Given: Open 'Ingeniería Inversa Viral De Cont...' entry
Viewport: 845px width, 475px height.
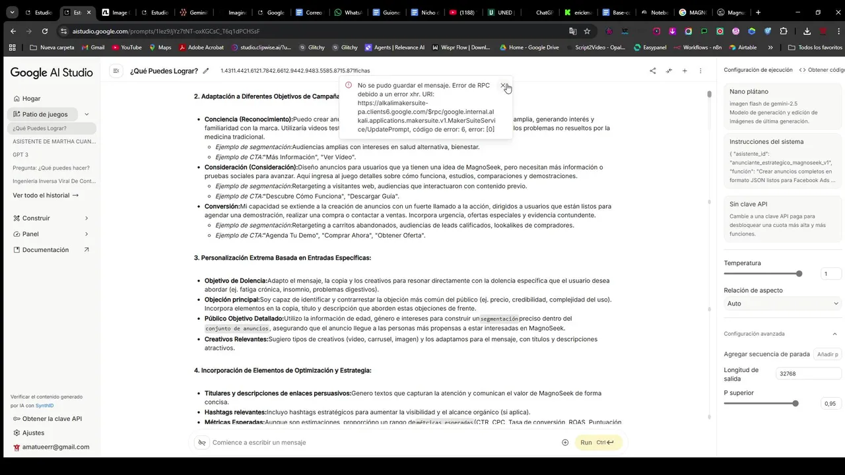Looking at the screenshot, I should 54,181.
